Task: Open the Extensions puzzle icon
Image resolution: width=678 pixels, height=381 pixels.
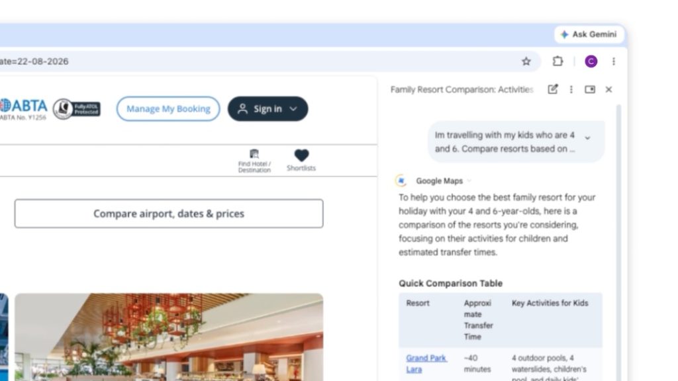Action: (x=557, y=62)
